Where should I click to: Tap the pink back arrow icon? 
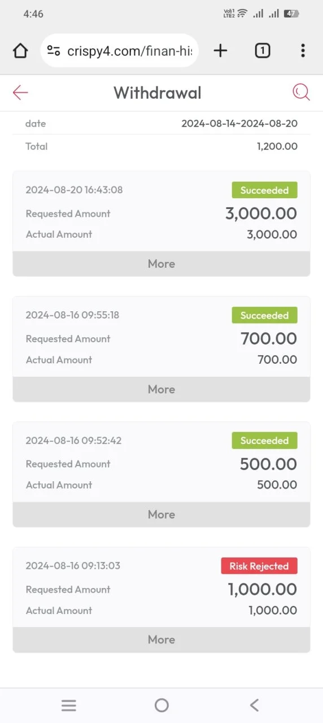20,93
